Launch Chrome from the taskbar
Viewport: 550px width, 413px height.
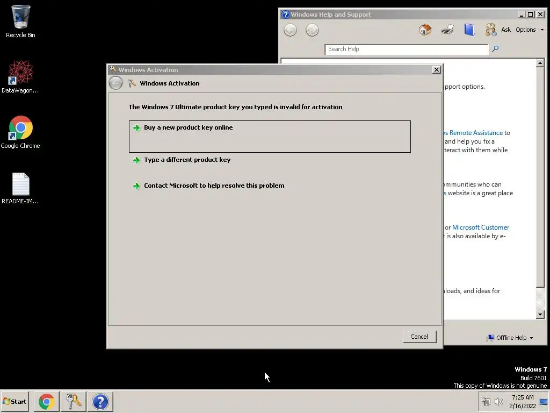[46, 401]
